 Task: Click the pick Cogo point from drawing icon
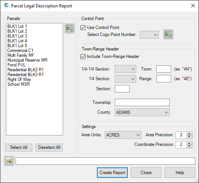coord(168,35)
